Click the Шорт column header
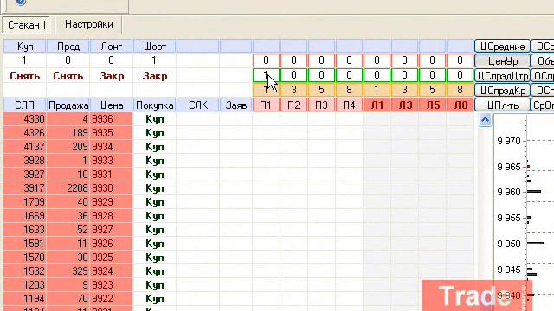 tap(155, 47)
